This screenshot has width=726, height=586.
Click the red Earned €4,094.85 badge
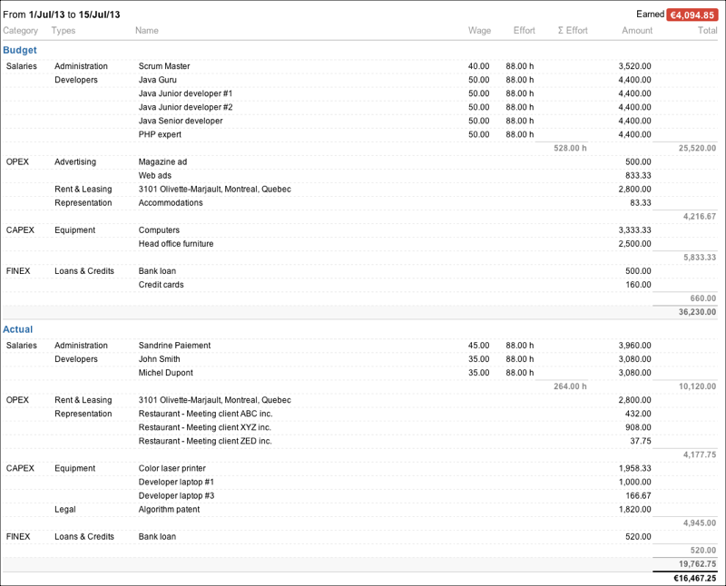pos(692,15)
